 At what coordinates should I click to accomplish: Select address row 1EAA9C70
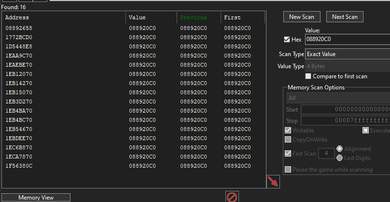coord(134,56)
